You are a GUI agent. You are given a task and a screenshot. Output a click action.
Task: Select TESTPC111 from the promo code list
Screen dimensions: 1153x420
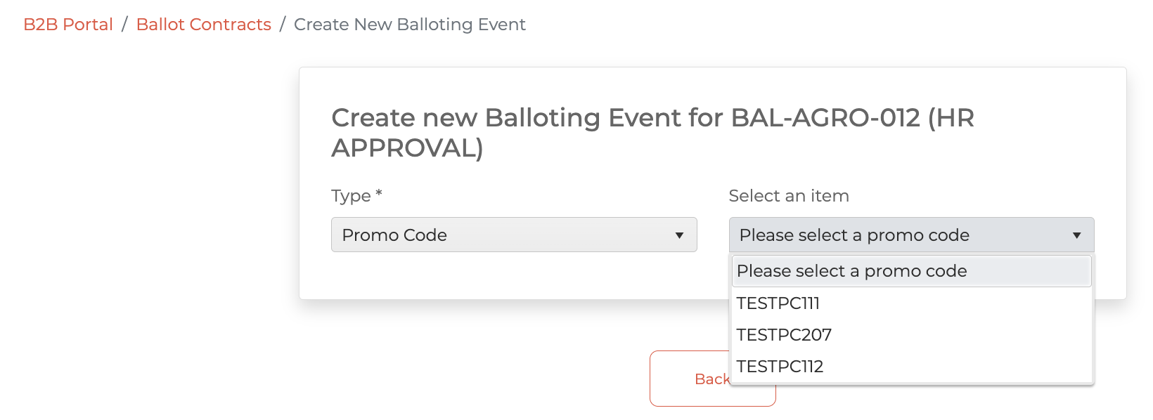coord(778,303)
